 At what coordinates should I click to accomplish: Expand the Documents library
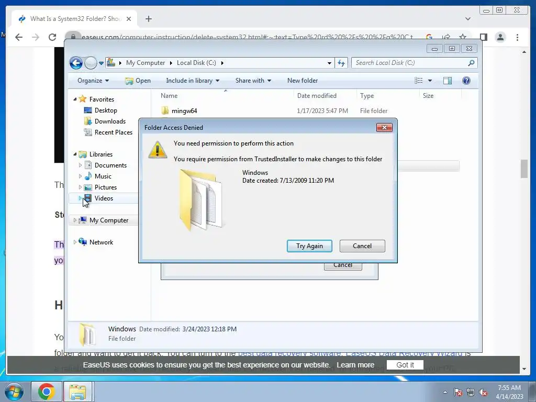(x=80, y=165)
